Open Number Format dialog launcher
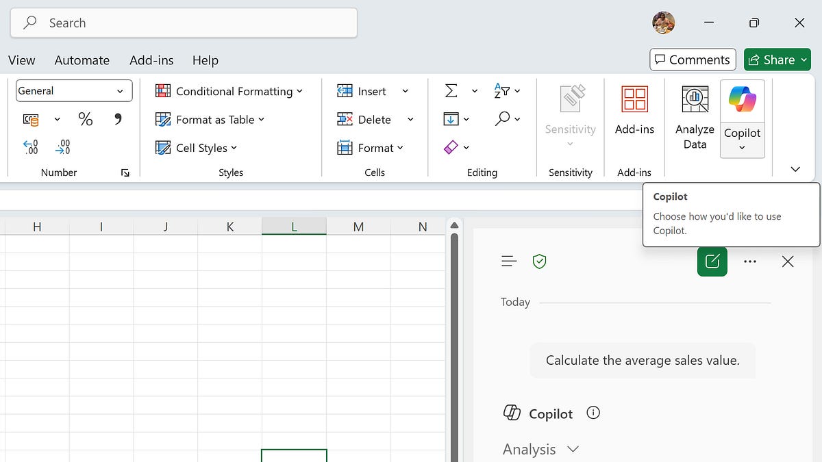 pyautogui.click(x=125, y=173)
